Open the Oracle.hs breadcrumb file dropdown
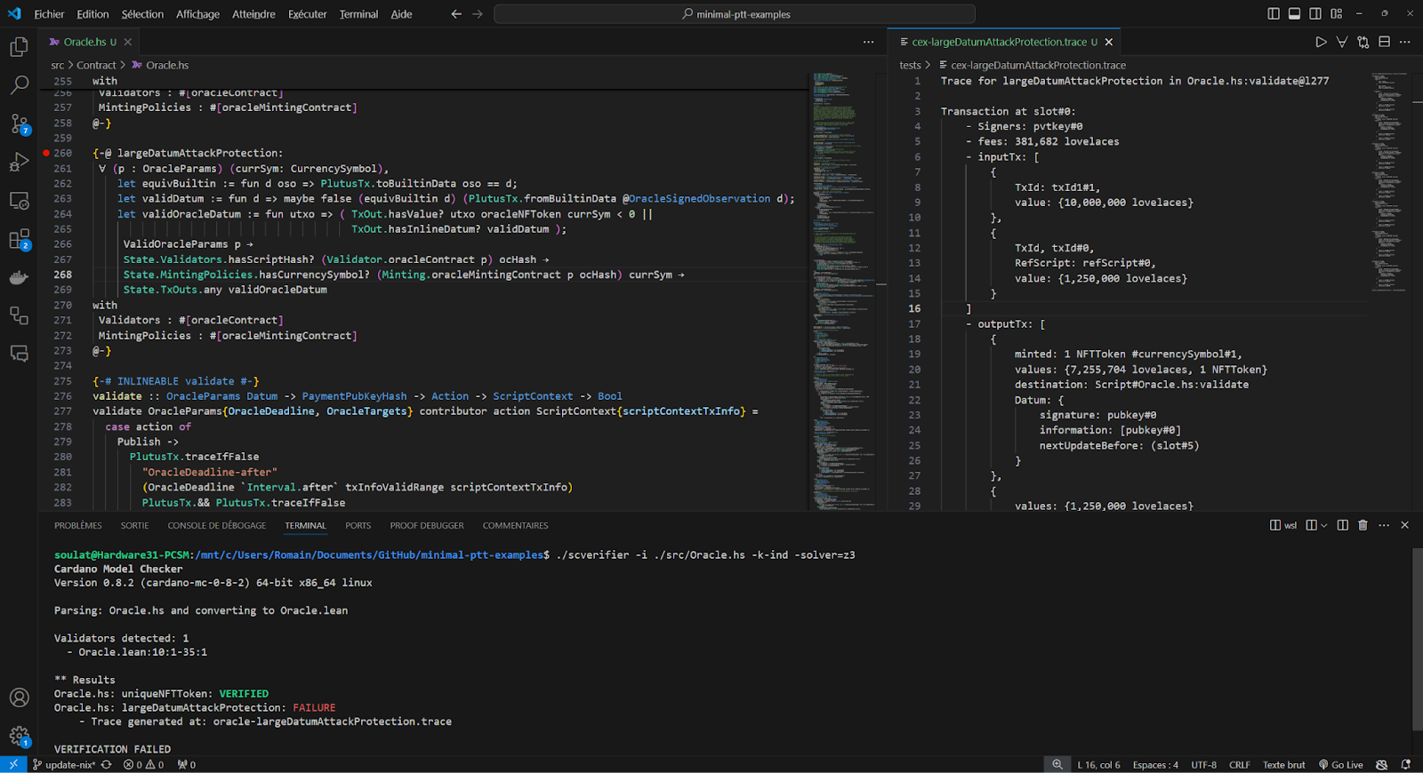Image resolution: width=1423 pixels, height=773 pixels. [x=160, y=65]
